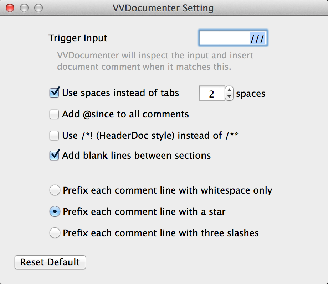328x284 pixels.
Task: Click the VVDocumenter Setting title bar
Action: point(163,8)
